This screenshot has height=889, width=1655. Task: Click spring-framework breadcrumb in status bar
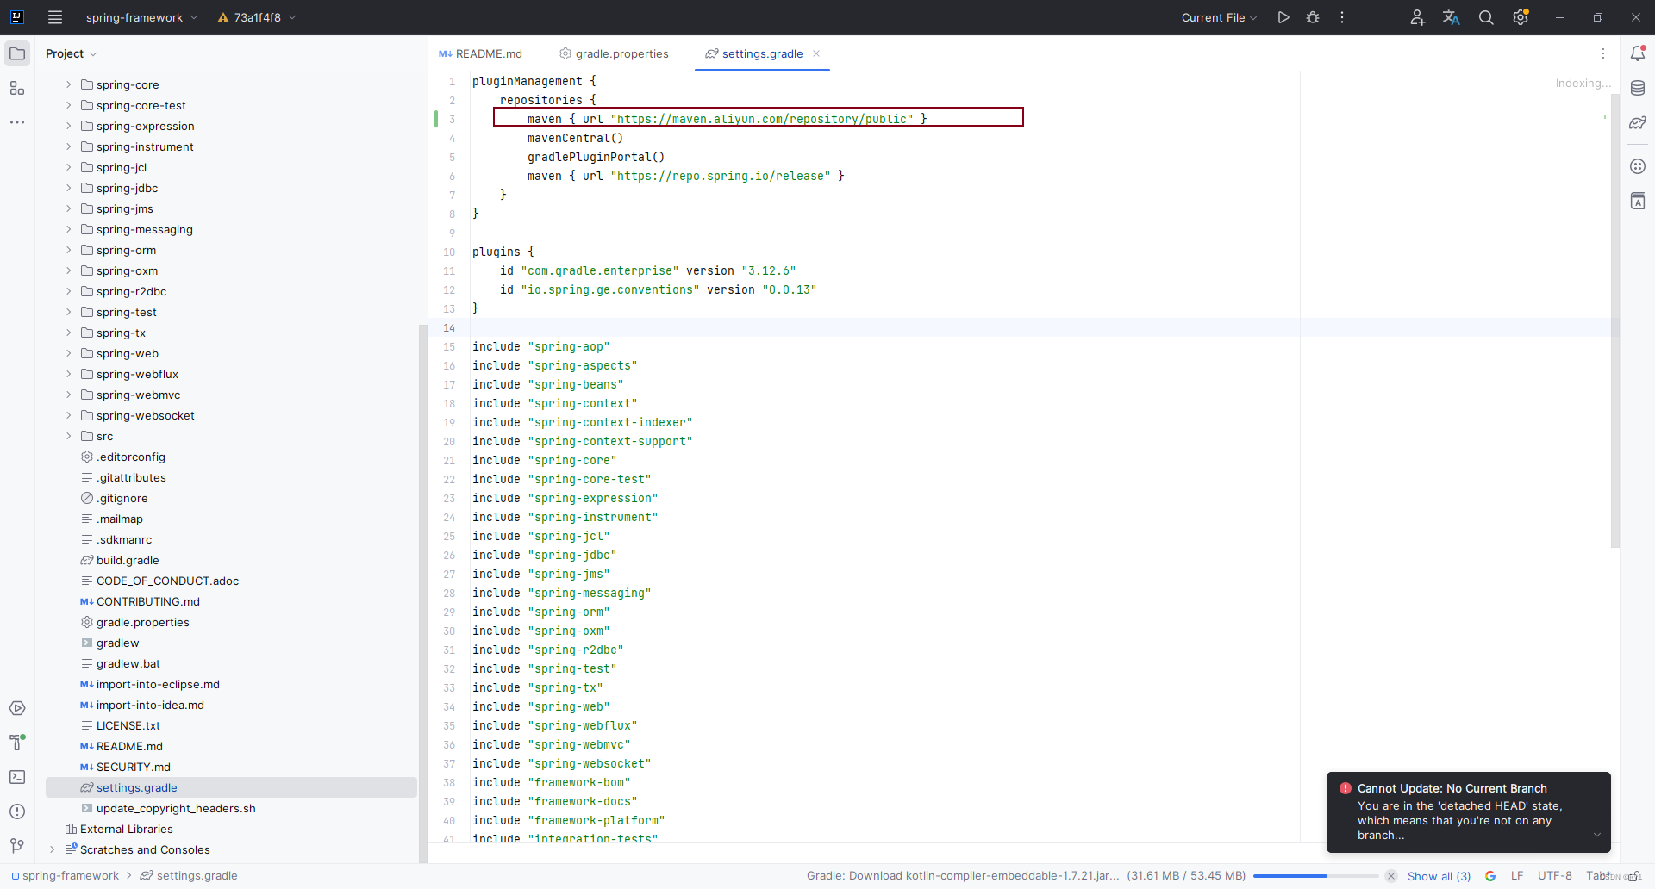click(x=66, y=876)
